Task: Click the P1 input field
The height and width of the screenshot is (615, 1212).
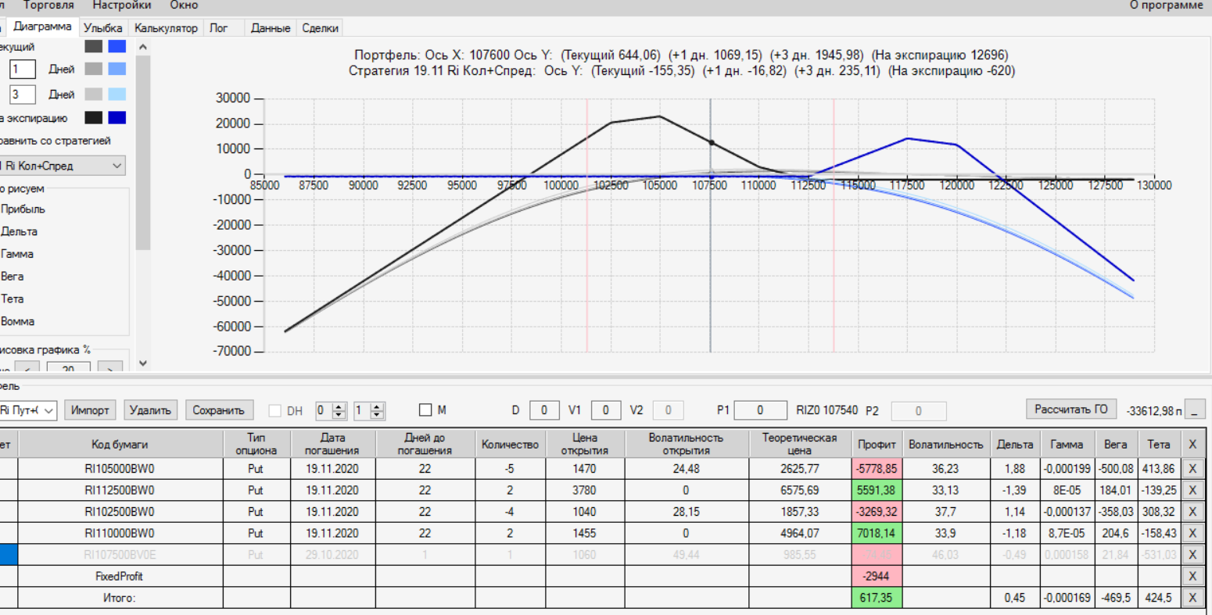Action: pyautogui.click(x=760, y=410)
